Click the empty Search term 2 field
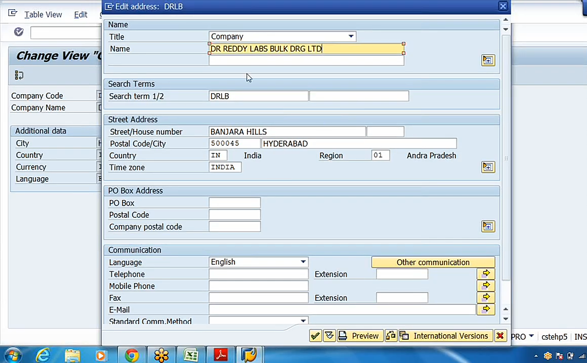The width and height of the screenshot is (587, 363). click(359, 96)
